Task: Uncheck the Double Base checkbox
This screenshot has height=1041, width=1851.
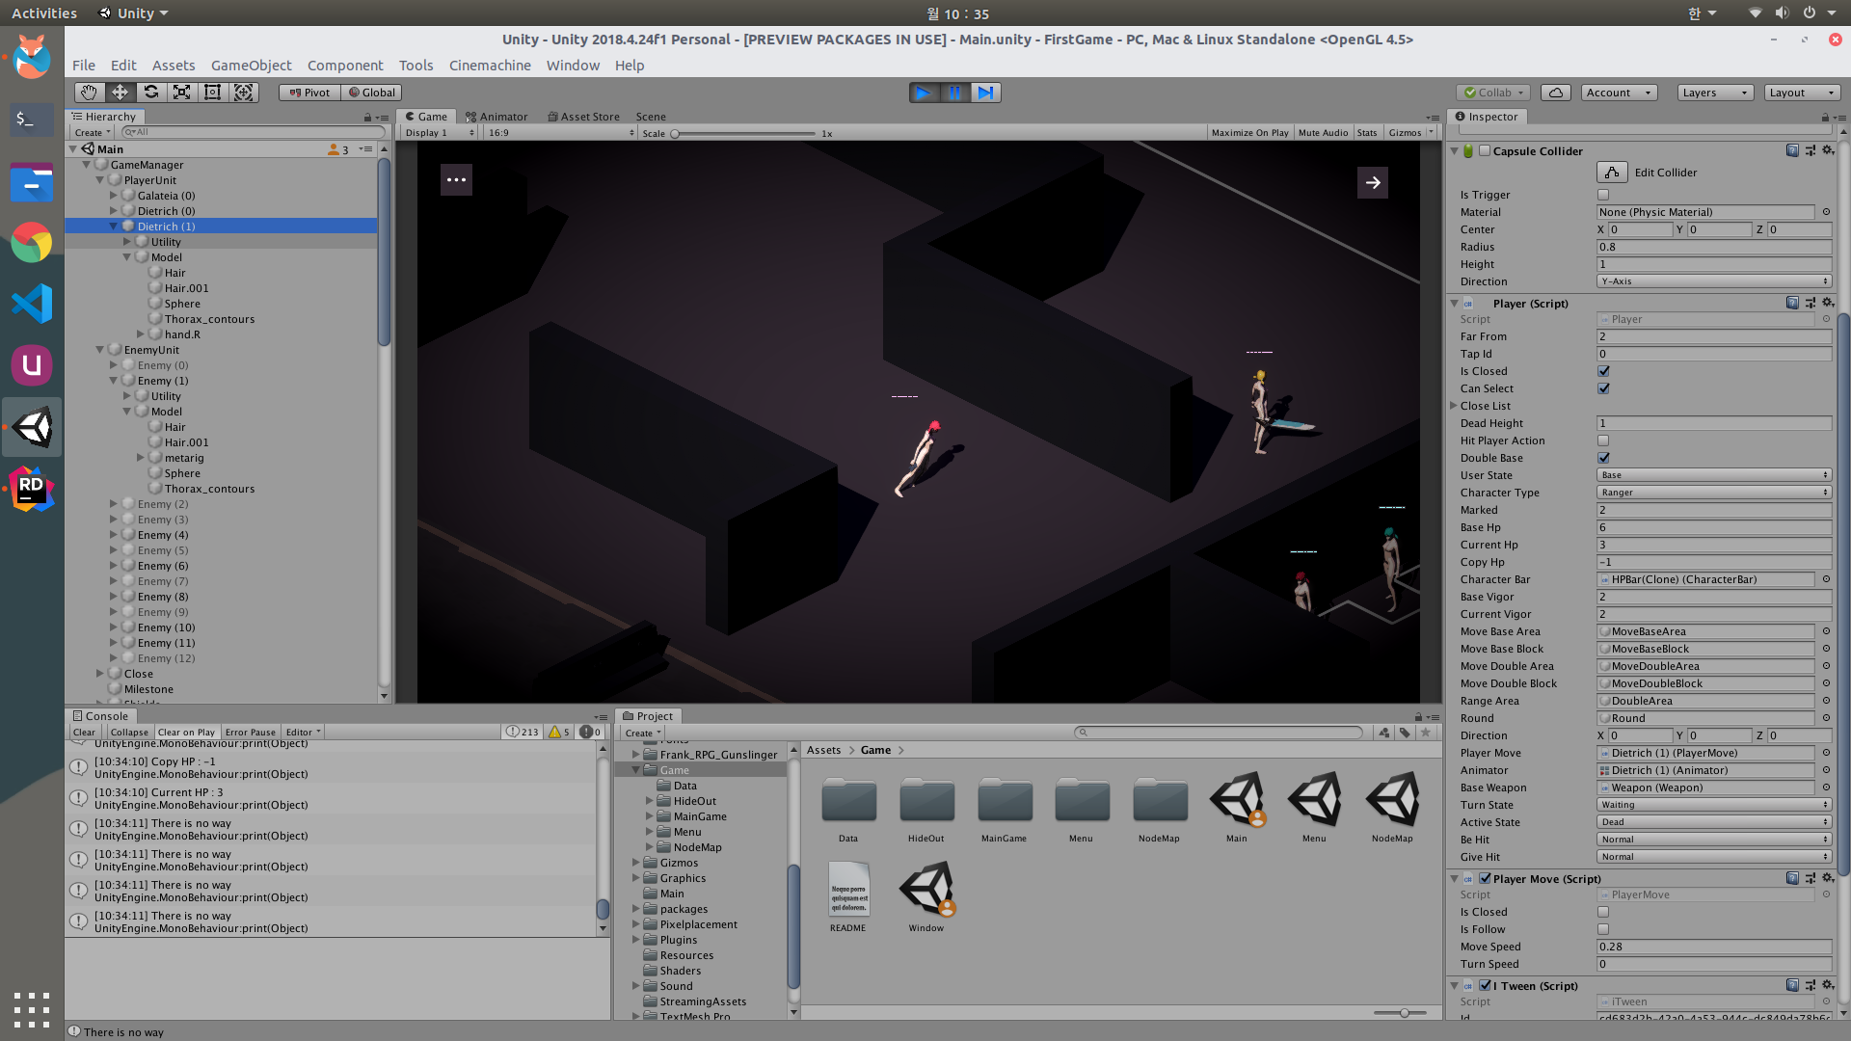Action: point(1603,458)
